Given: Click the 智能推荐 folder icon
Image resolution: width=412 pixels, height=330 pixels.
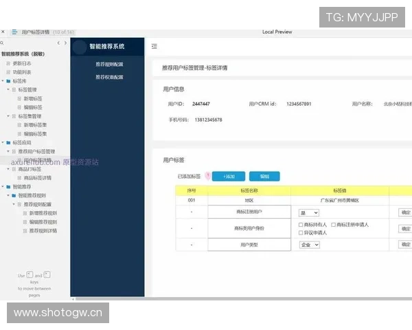Looking at the screenshot, I should tap(8, 187).
